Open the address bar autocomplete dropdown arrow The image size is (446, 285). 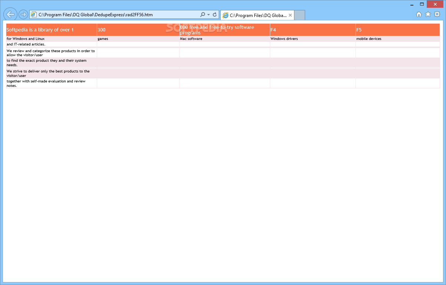209,15
